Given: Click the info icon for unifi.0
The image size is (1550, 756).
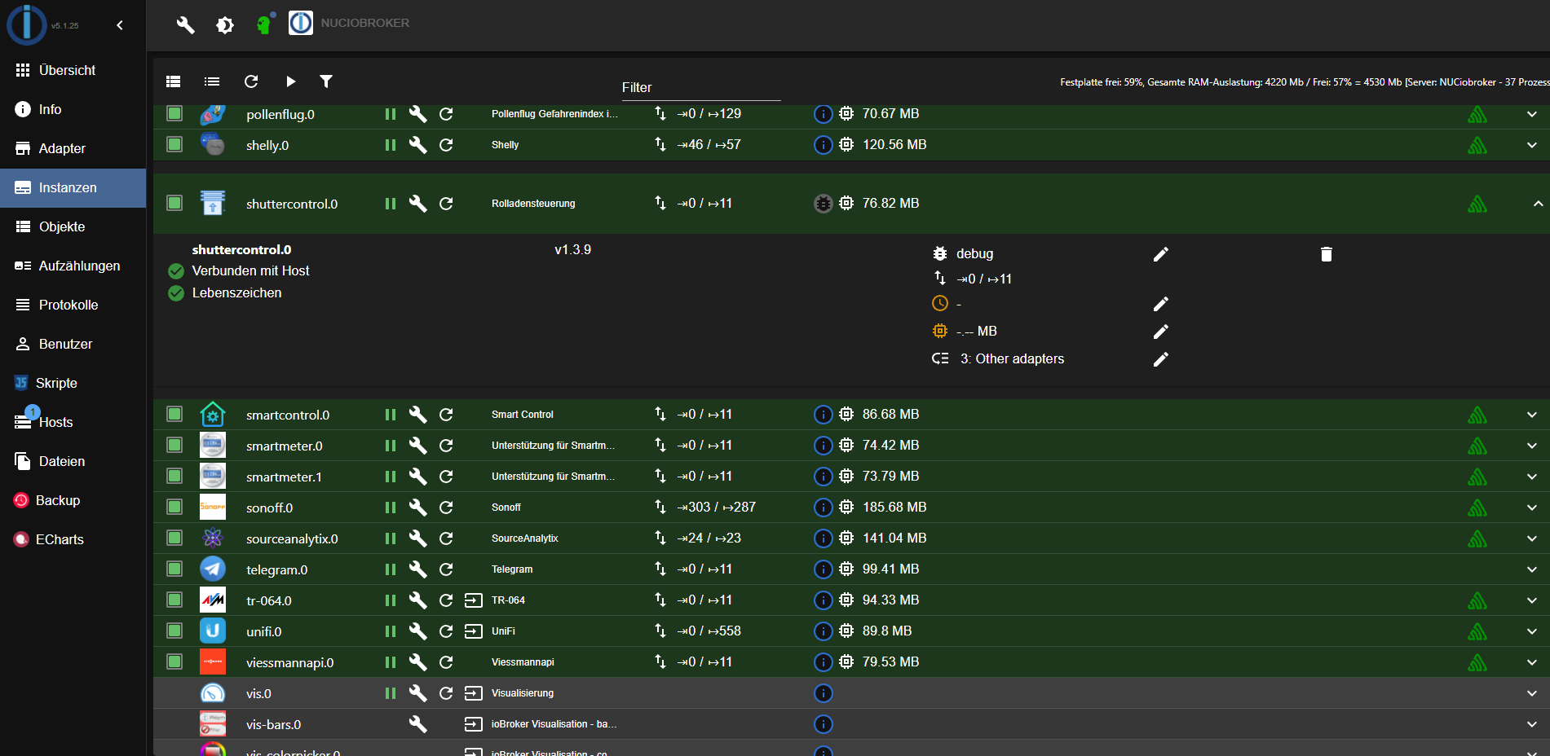Looking at the screenshot, I should 824,631.
